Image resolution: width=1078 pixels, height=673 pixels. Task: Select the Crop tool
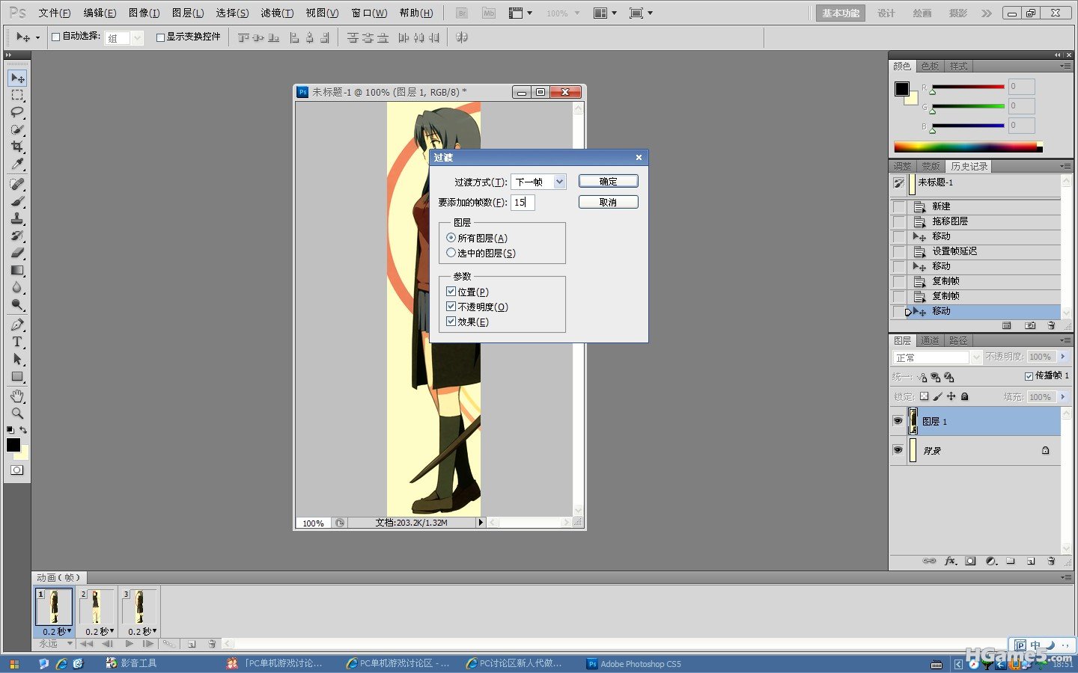coord(17,147)
